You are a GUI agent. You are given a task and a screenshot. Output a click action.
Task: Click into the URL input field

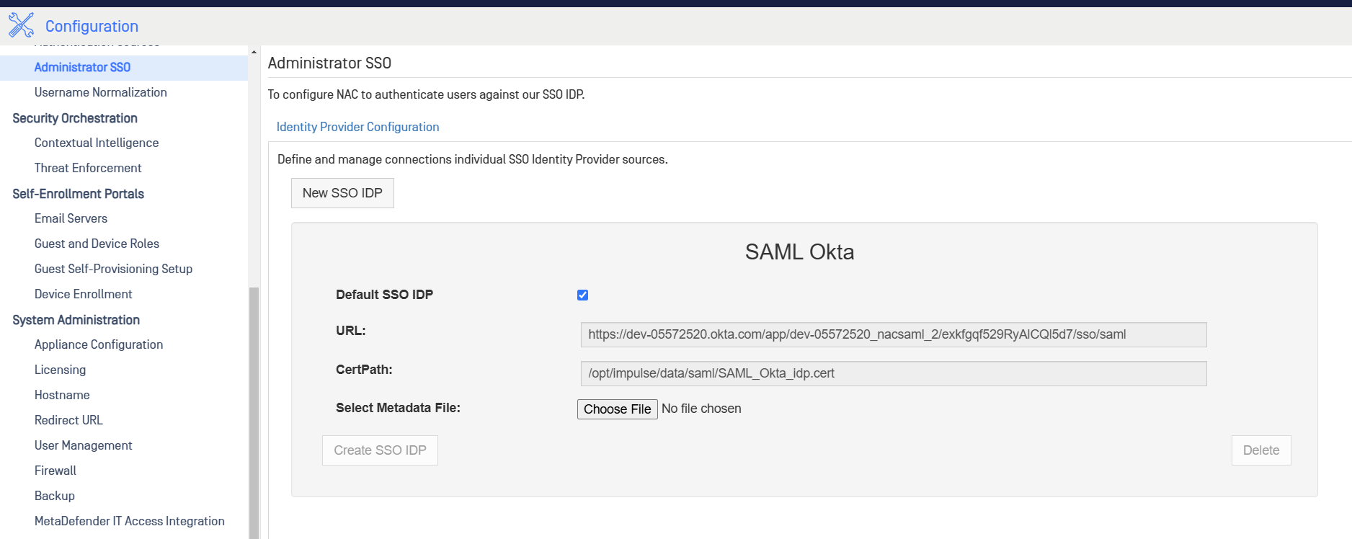(894, 334)
